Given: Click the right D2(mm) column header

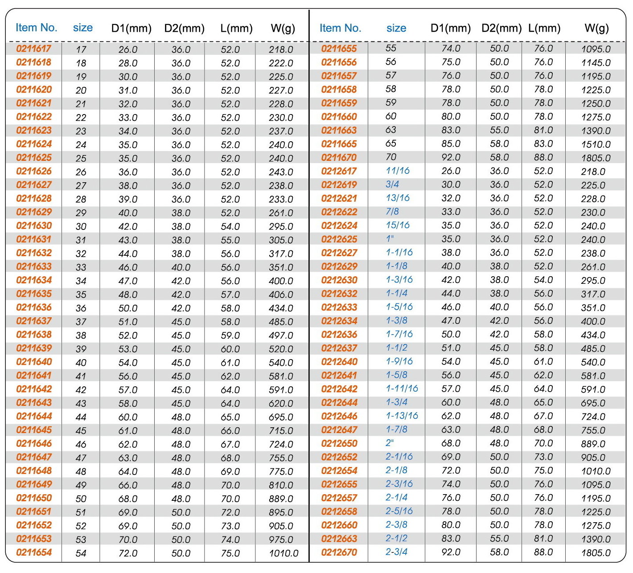Looking at the screenshot, I should (501, 29).
